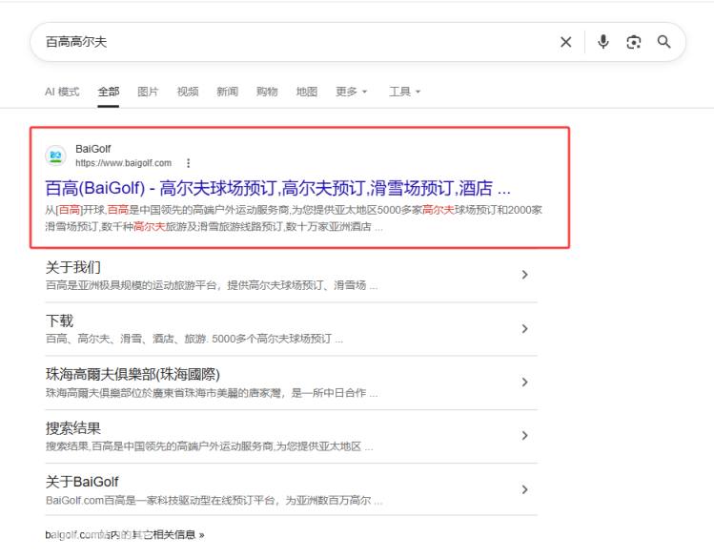
Task: Switch to 图片 tab
Action: (x=148, y=92)
